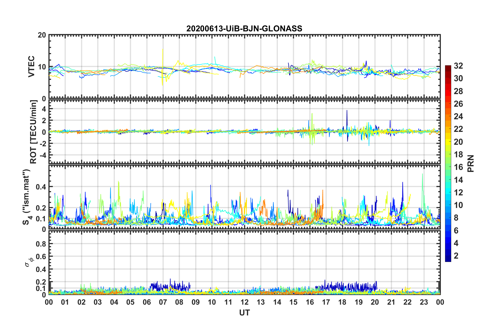489x327 pixels.
Task: Click the plot title 20200613-UiB-BJN-GLONASS
Action: point(244,29)
